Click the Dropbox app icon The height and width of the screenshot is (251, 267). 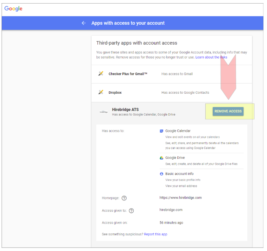coord(101,93)
